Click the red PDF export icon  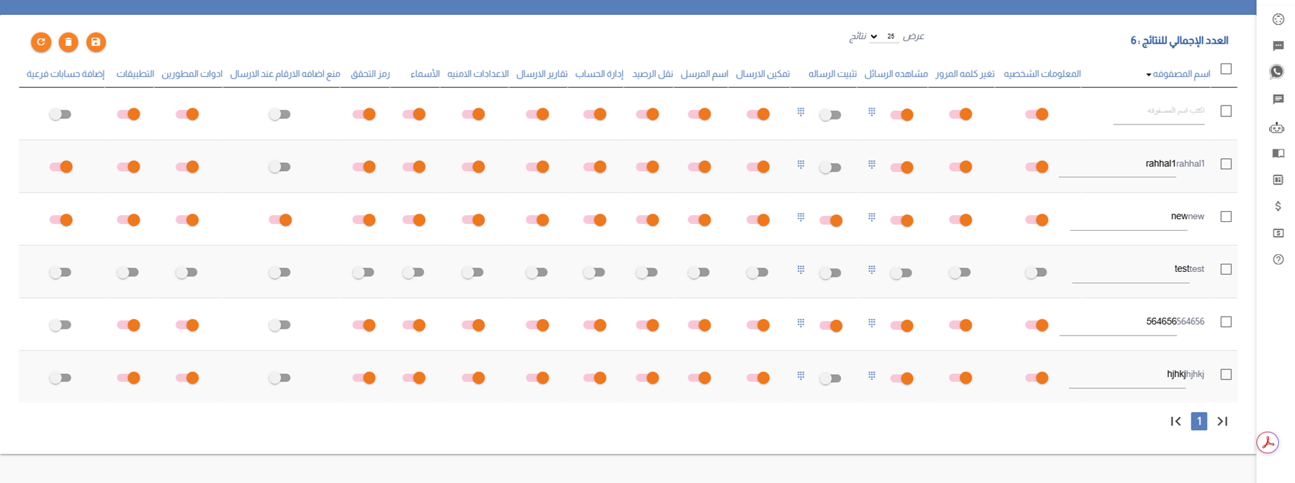tap(1268, 443)
